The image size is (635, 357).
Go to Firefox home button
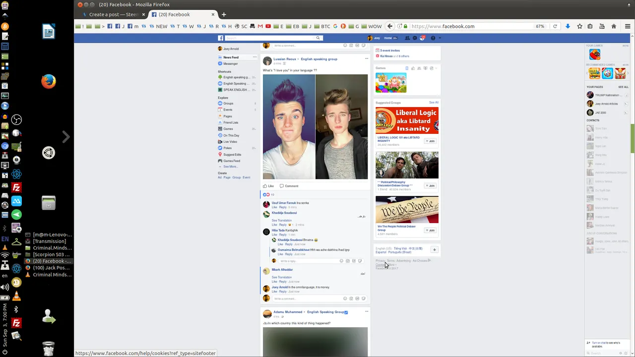pyautogui.click(x=614, y=26)
